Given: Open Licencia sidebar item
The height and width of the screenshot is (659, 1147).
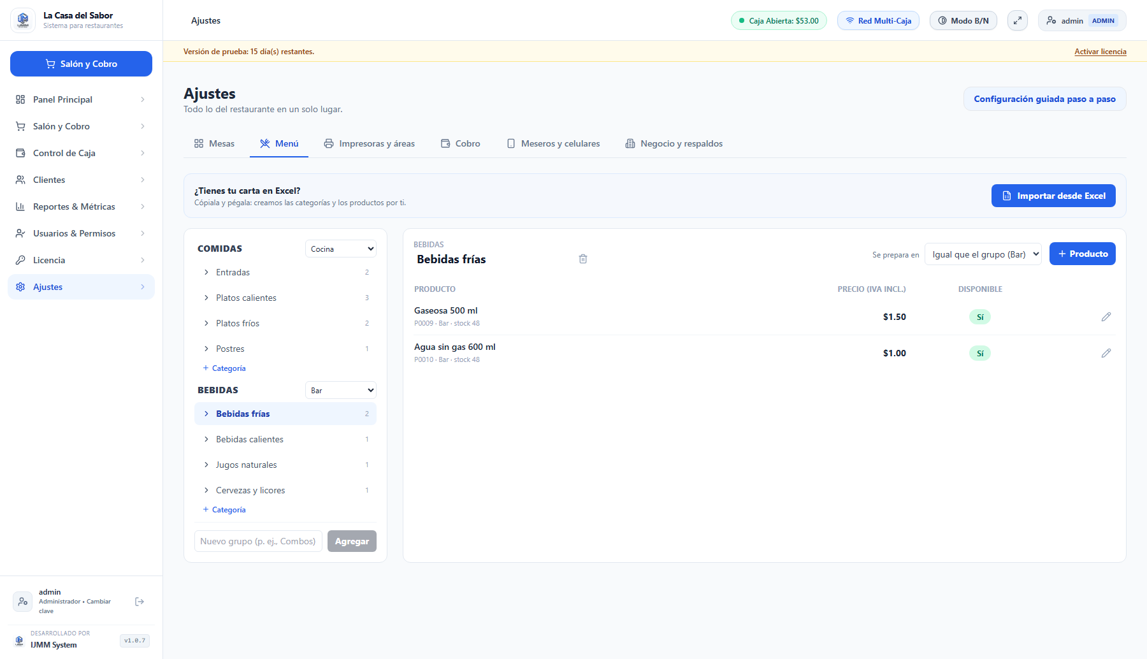Looking at the screenshot, I should coord(81,260).
